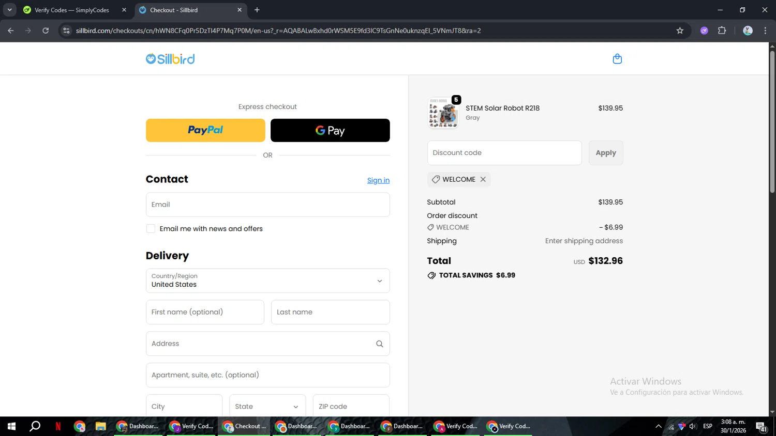Image resolution: width=776 pixels, height=436 pixels.
Task: Focus the Last name field
Action: click(330, 312)
